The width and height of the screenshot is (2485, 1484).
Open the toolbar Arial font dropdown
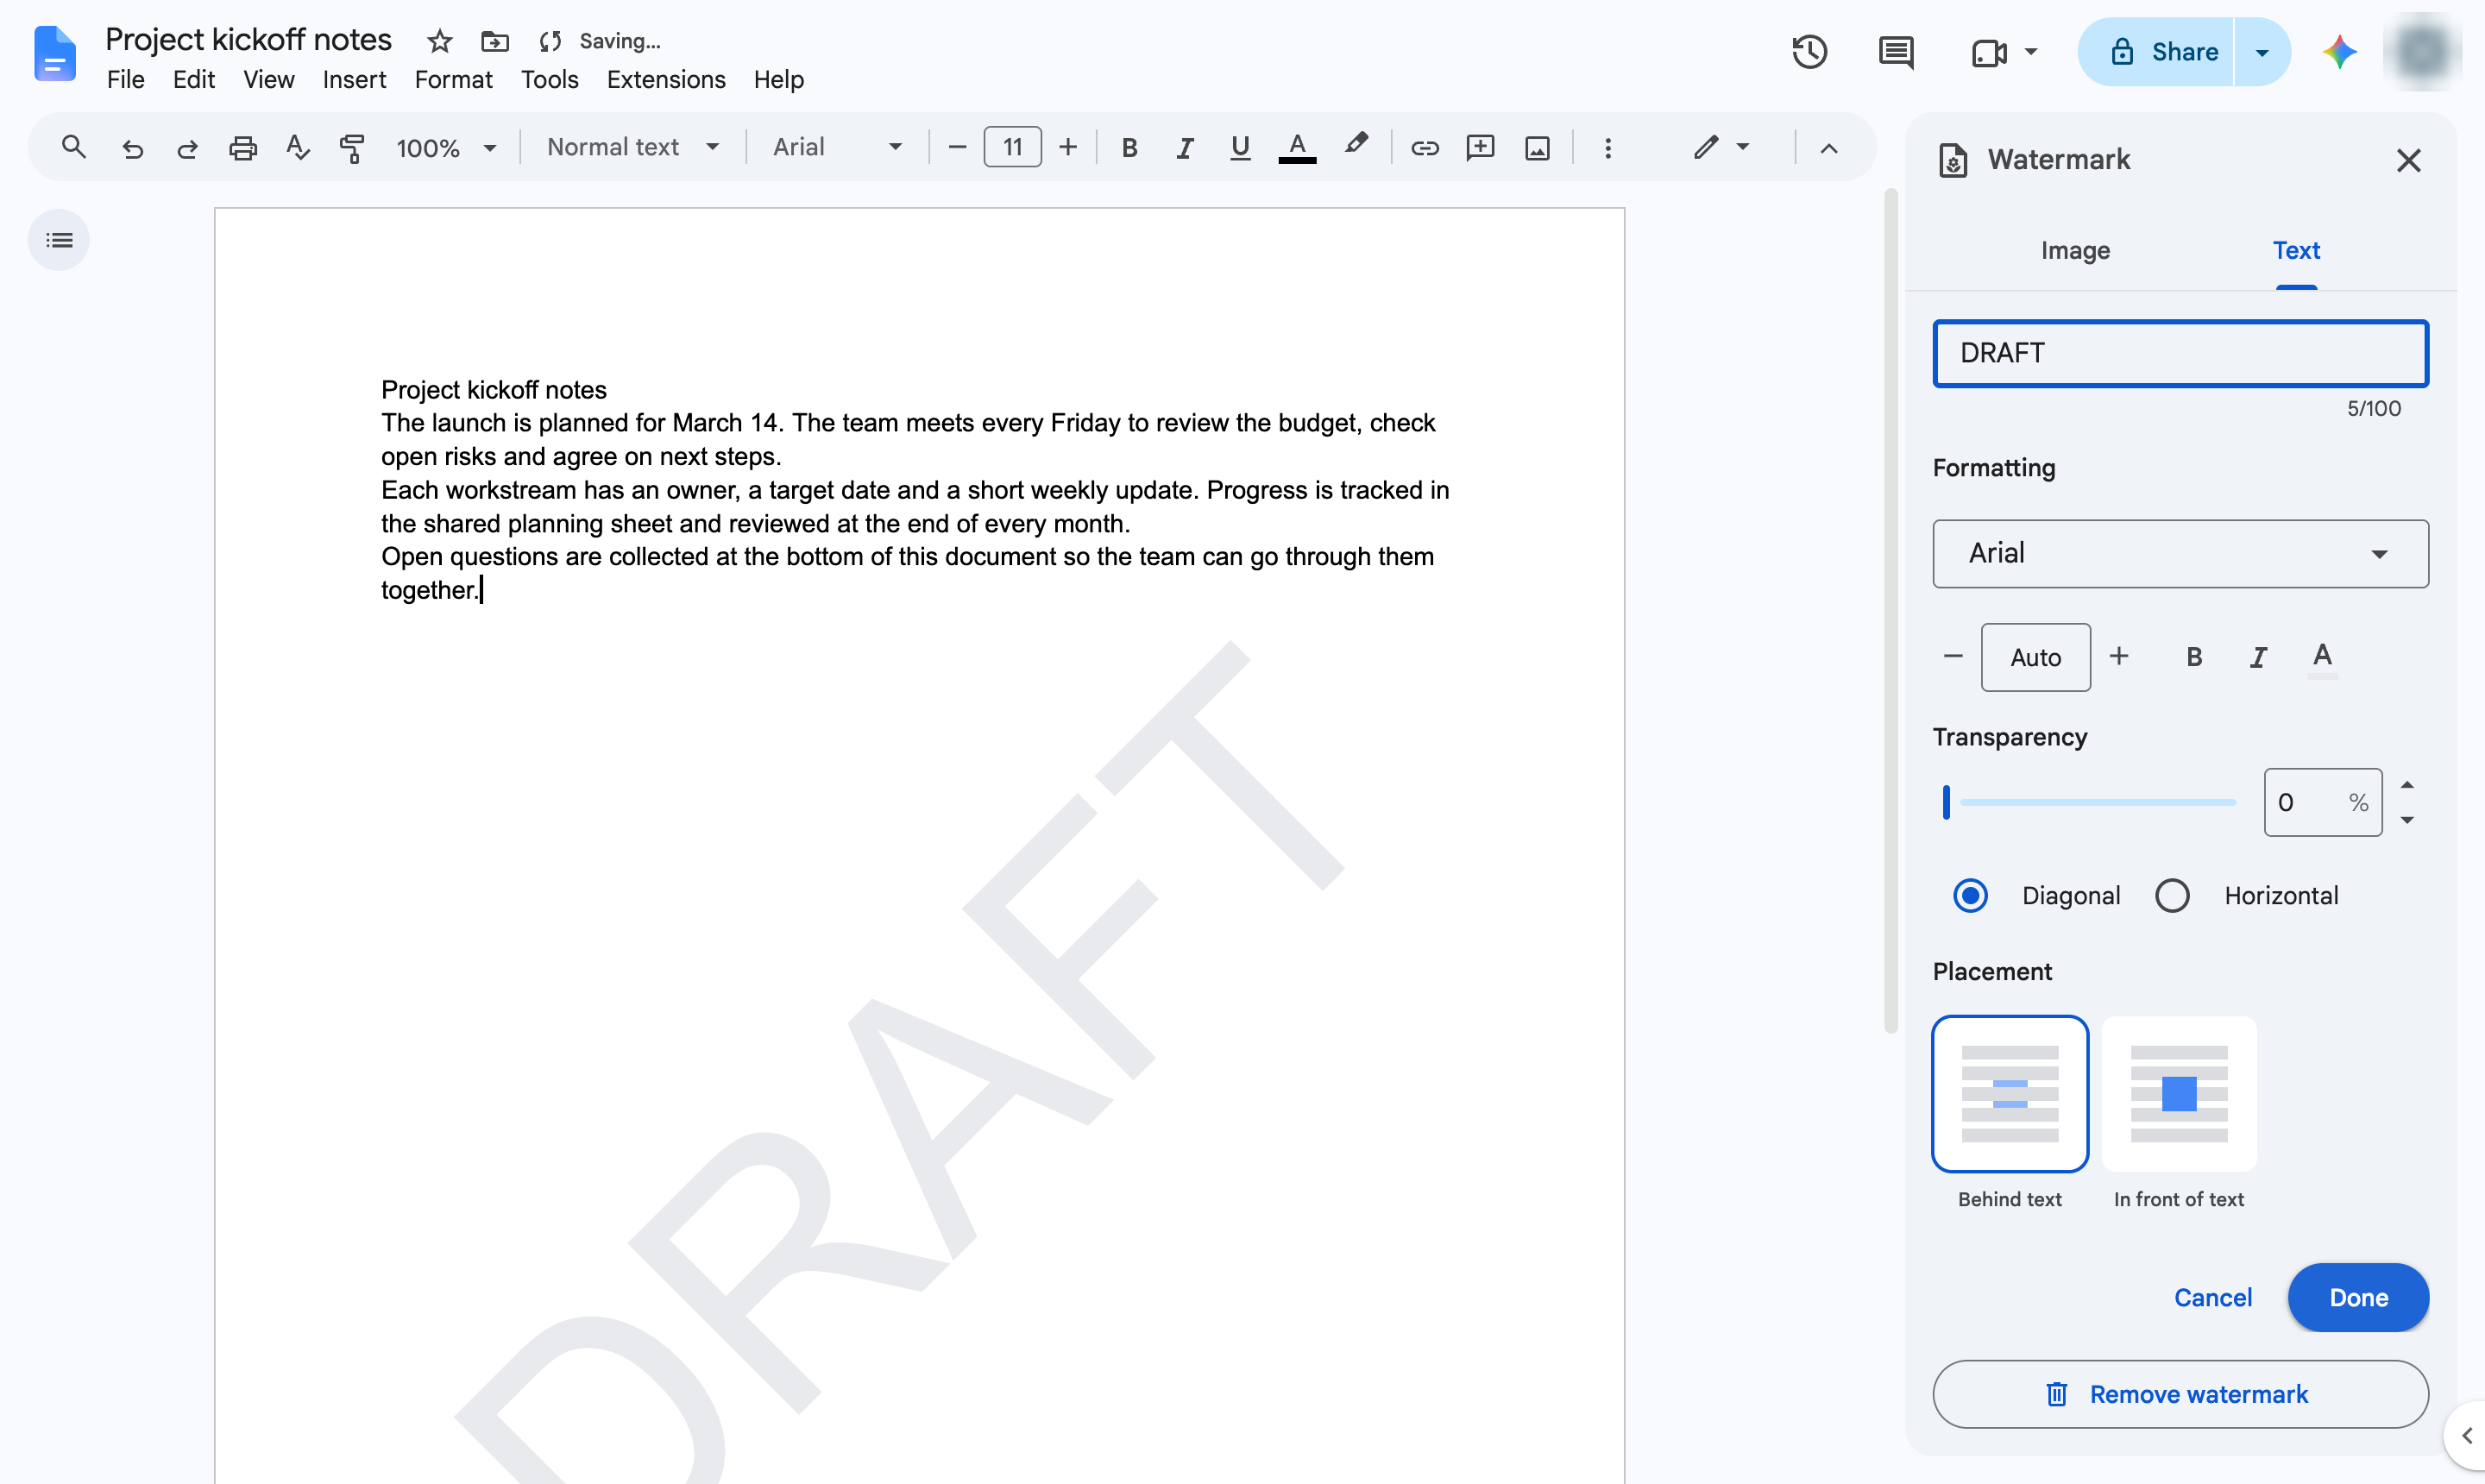click(837, 147)
